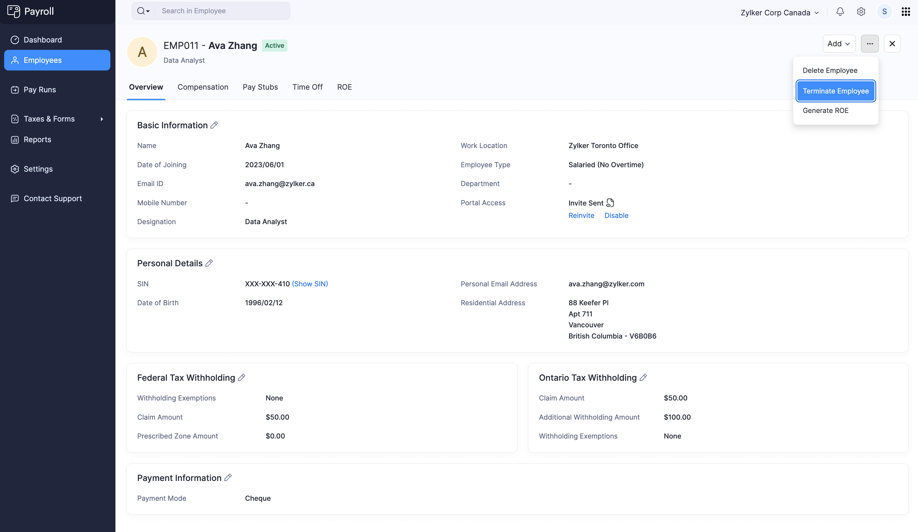Click the Show SIN link

click(310, 284)
